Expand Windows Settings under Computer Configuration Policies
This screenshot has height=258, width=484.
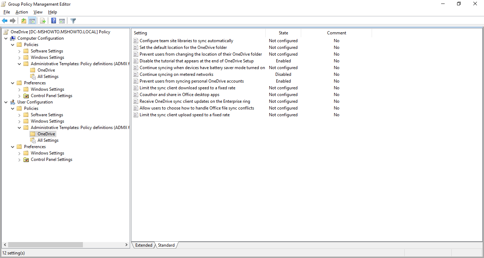(19, 57)
